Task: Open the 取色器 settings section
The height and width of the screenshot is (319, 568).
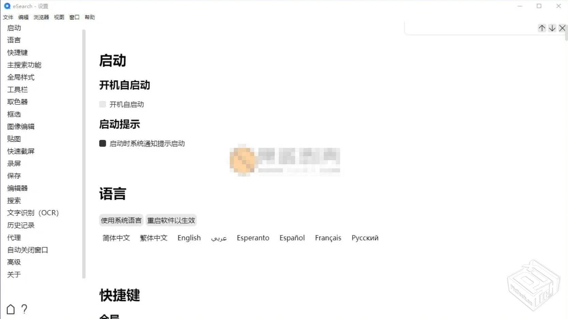Action: point(17,101)
